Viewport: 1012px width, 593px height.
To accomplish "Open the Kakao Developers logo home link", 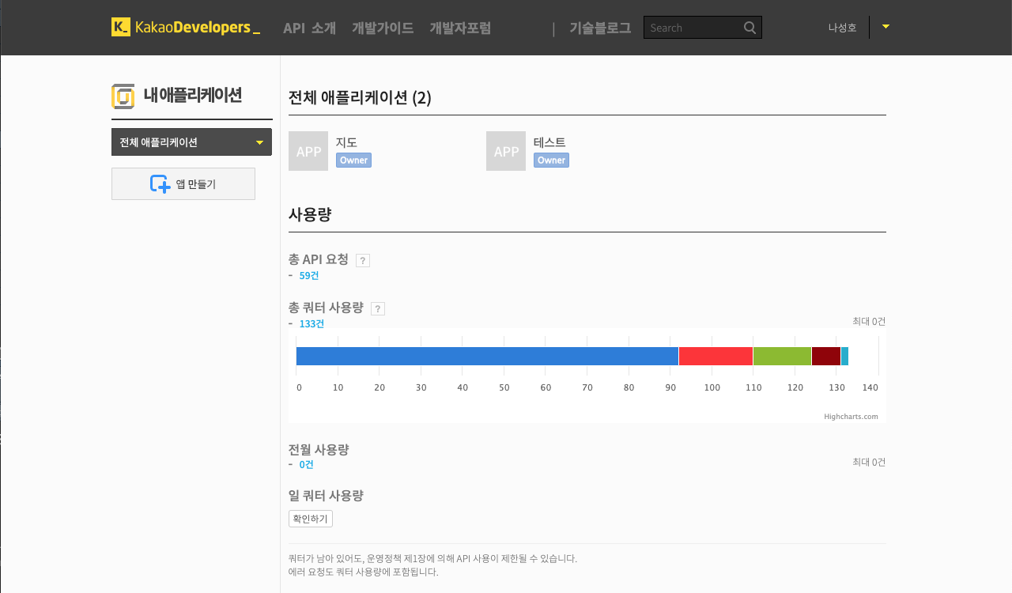I will tap(186, 27).
